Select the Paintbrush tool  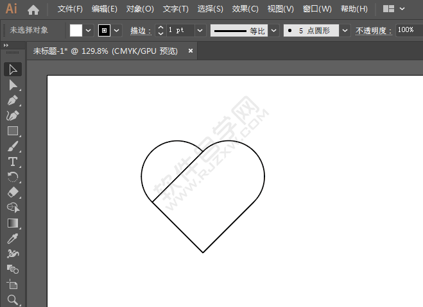12,146
